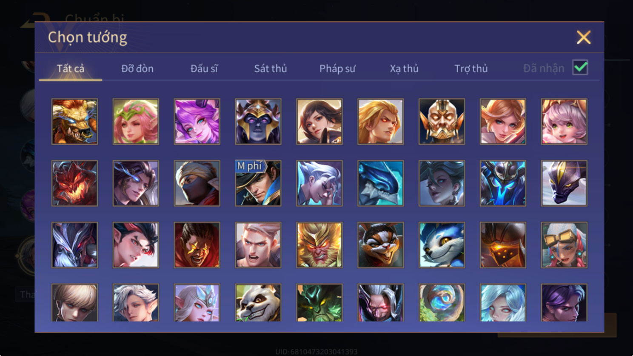Choose the blue wolf hero portrait
The image size is (633, 356).
442,245
